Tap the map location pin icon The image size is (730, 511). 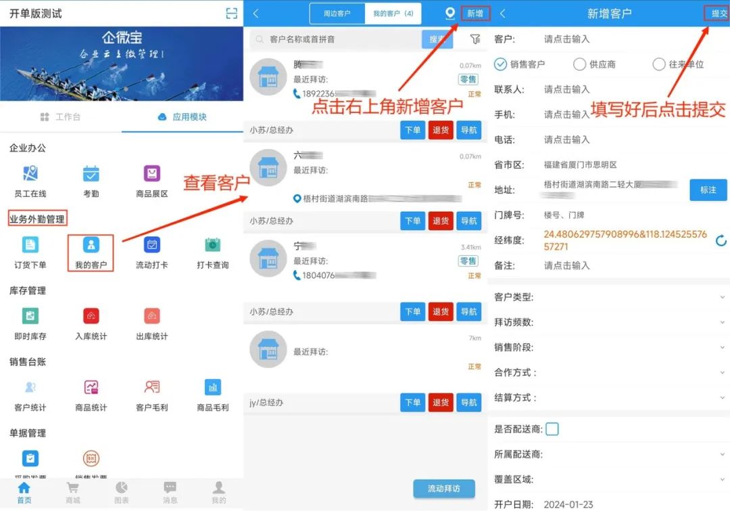point(449,14)
